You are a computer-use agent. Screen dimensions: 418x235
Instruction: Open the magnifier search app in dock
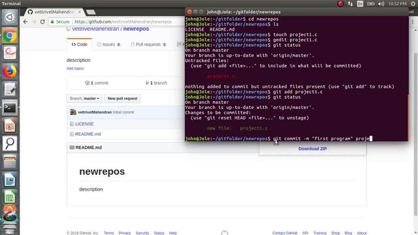tap(10, 144)
